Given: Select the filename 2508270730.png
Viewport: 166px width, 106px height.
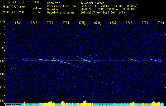Looking at the screenshot, I should [13, 7].
